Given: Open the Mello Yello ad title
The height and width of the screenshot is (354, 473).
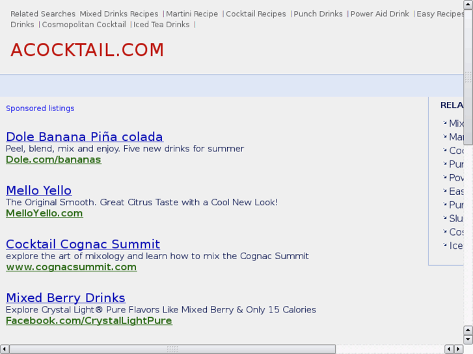Looking at the screenshot, I should (39, 190).
